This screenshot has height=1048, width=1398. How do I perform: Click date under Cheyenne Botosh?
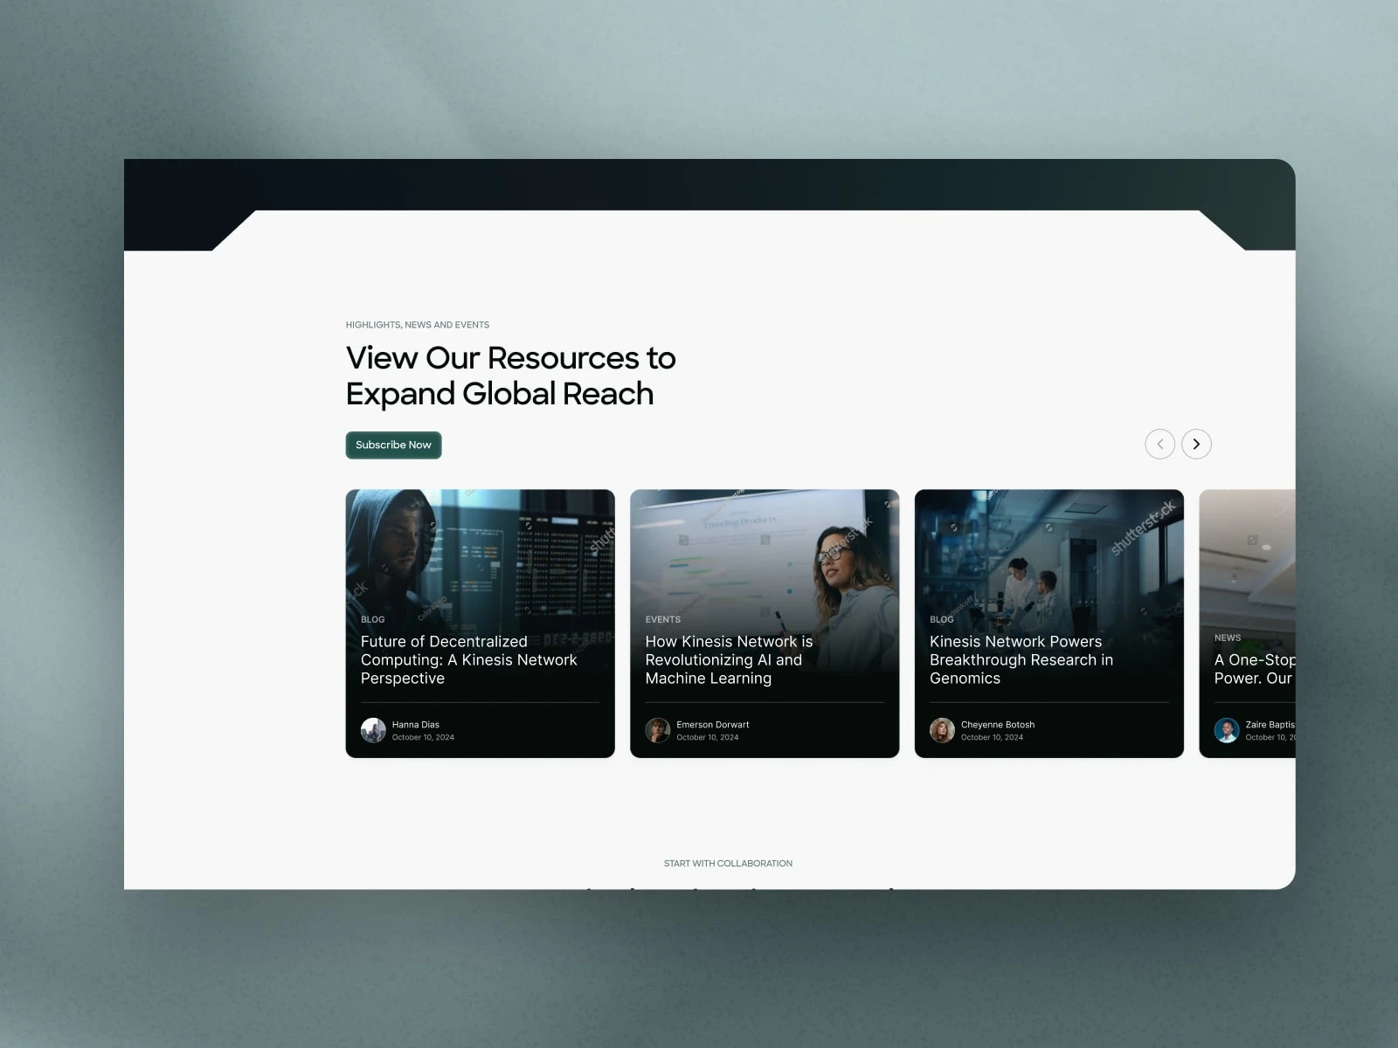pyautogui.click(x=992, y=737)
